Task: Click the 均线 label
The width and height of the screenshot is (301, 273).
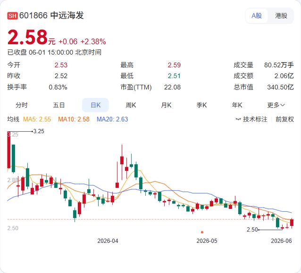Action: click(x=13, y=119)
